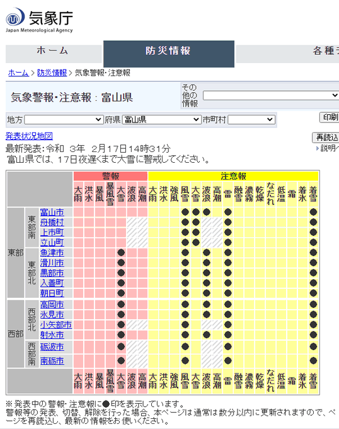Open 小矢部市 warning details

[x=55, y=325]
